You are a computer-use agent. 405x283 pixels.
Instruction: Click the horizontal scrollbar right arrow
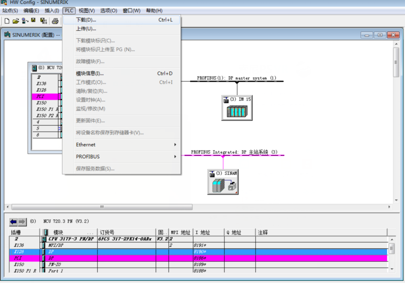point(389,207)
